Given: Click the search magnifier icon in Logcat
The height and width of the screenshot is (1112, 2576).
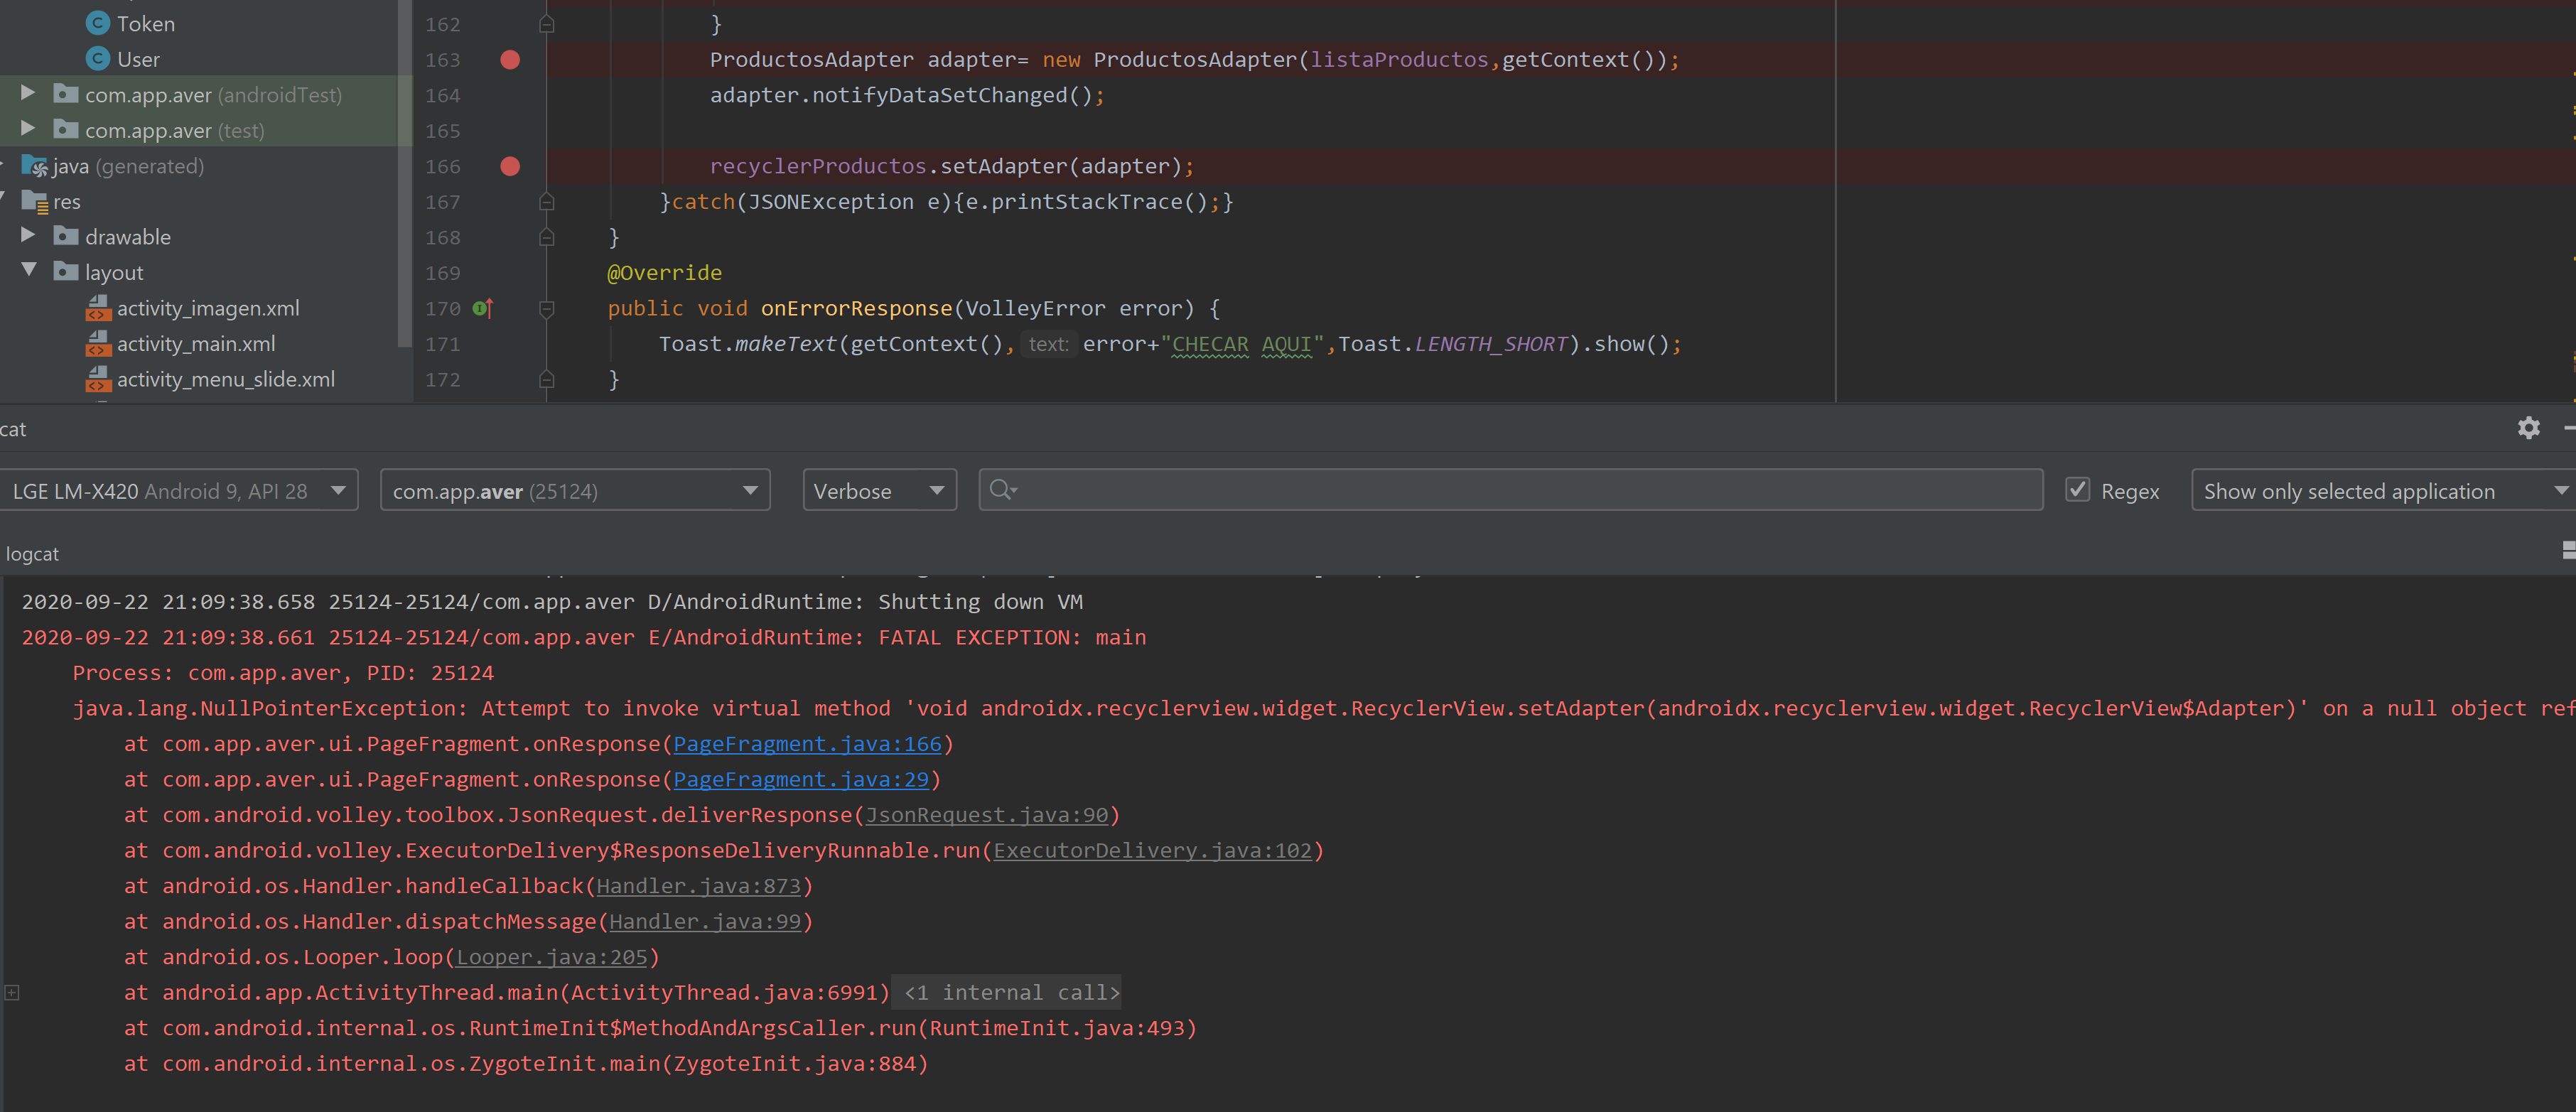Looking at the screenshot, I should pyautogui.click(x=1002, y=490).
